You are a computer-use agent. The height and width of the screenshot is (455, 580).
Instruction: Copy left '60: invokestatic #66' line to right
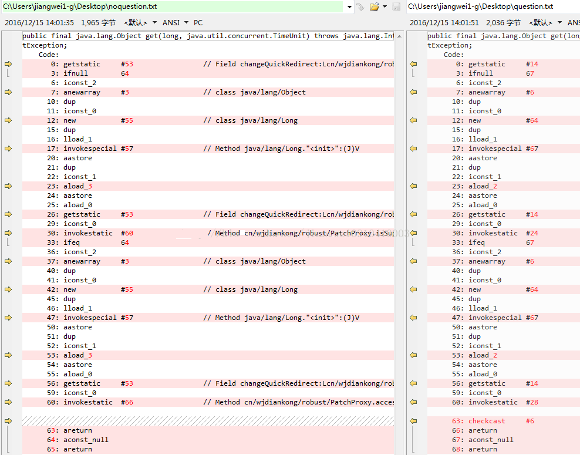[x=8, y=402]
